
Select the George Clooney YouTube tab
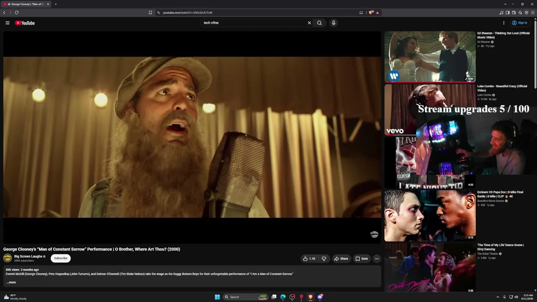pos(26,4)
